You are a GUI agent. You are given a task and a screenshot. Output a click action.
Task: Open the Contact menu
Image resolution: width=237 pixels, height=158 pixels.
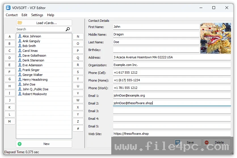[12, 15]
